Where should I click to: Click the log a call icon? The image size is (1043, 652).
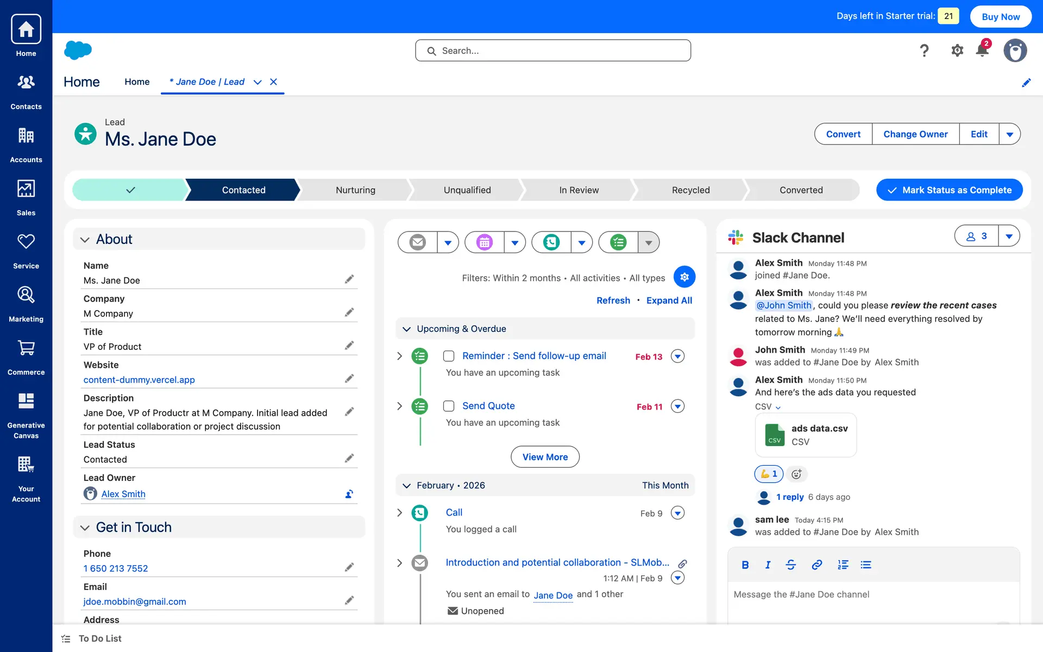click(551, 242)
